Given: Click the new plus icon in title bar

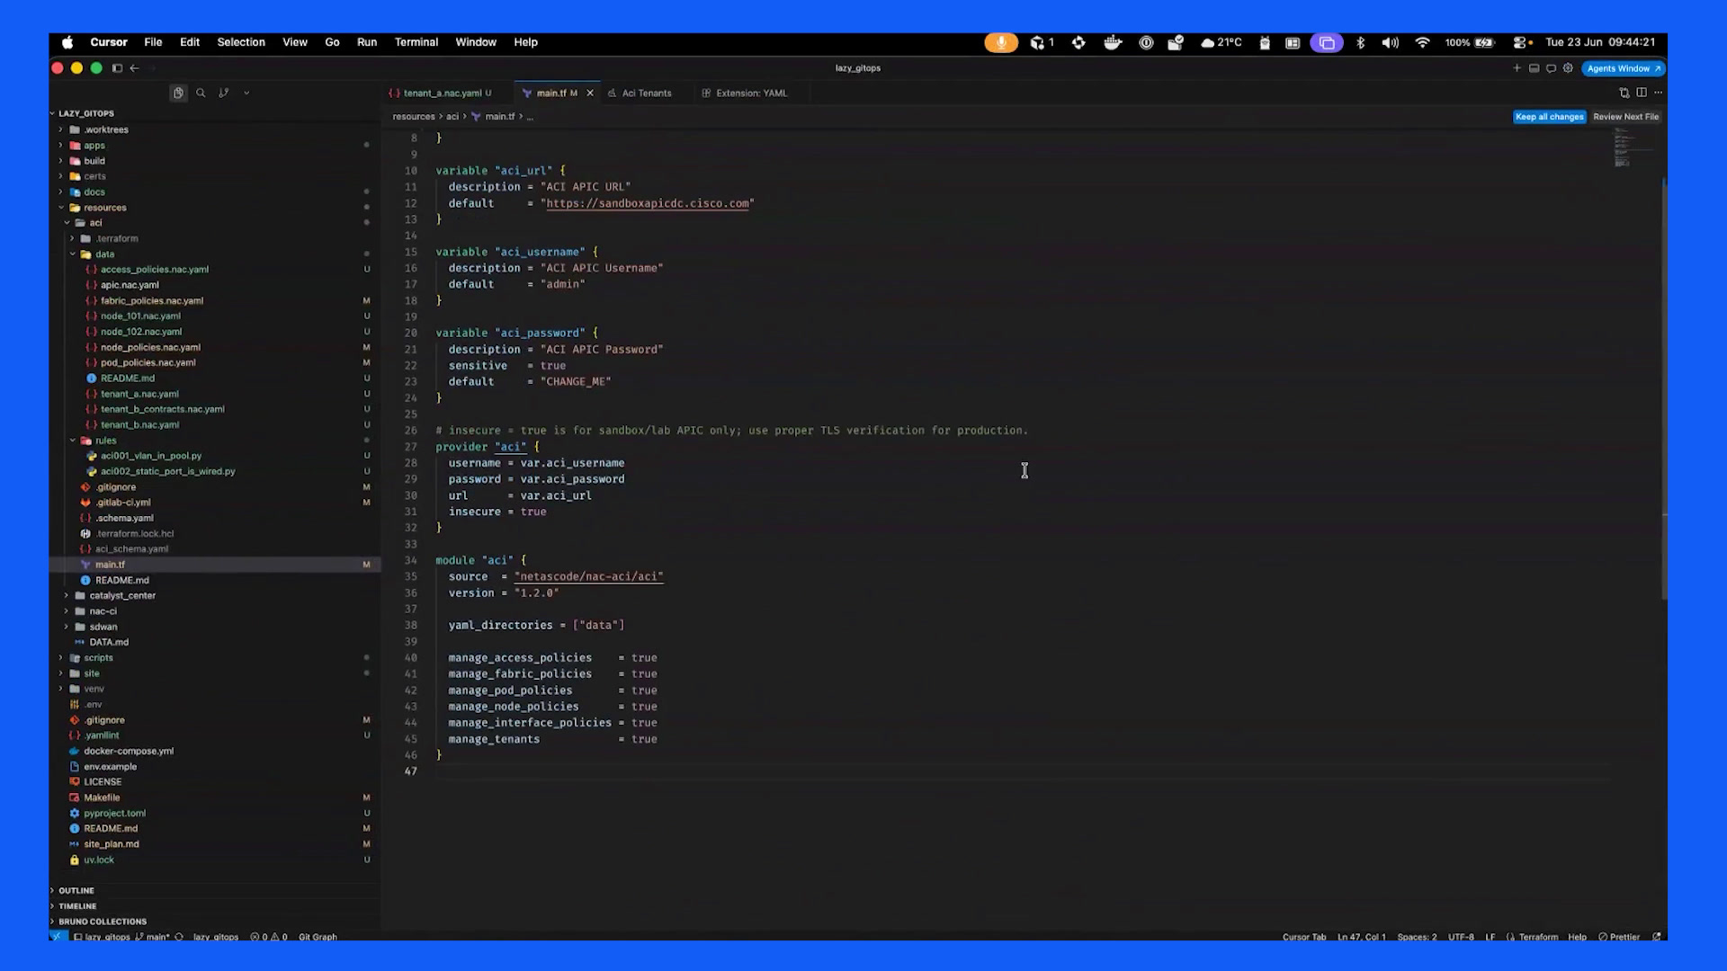Looking at the screenshot, I should (1517, 68).
